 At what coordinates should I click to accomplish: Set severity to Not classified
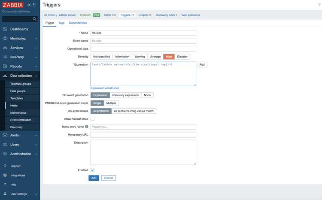101,57
